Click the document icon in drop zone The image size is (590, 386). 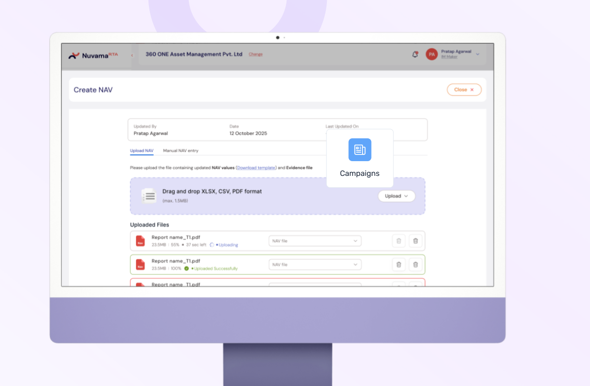(x=149, y=196)
